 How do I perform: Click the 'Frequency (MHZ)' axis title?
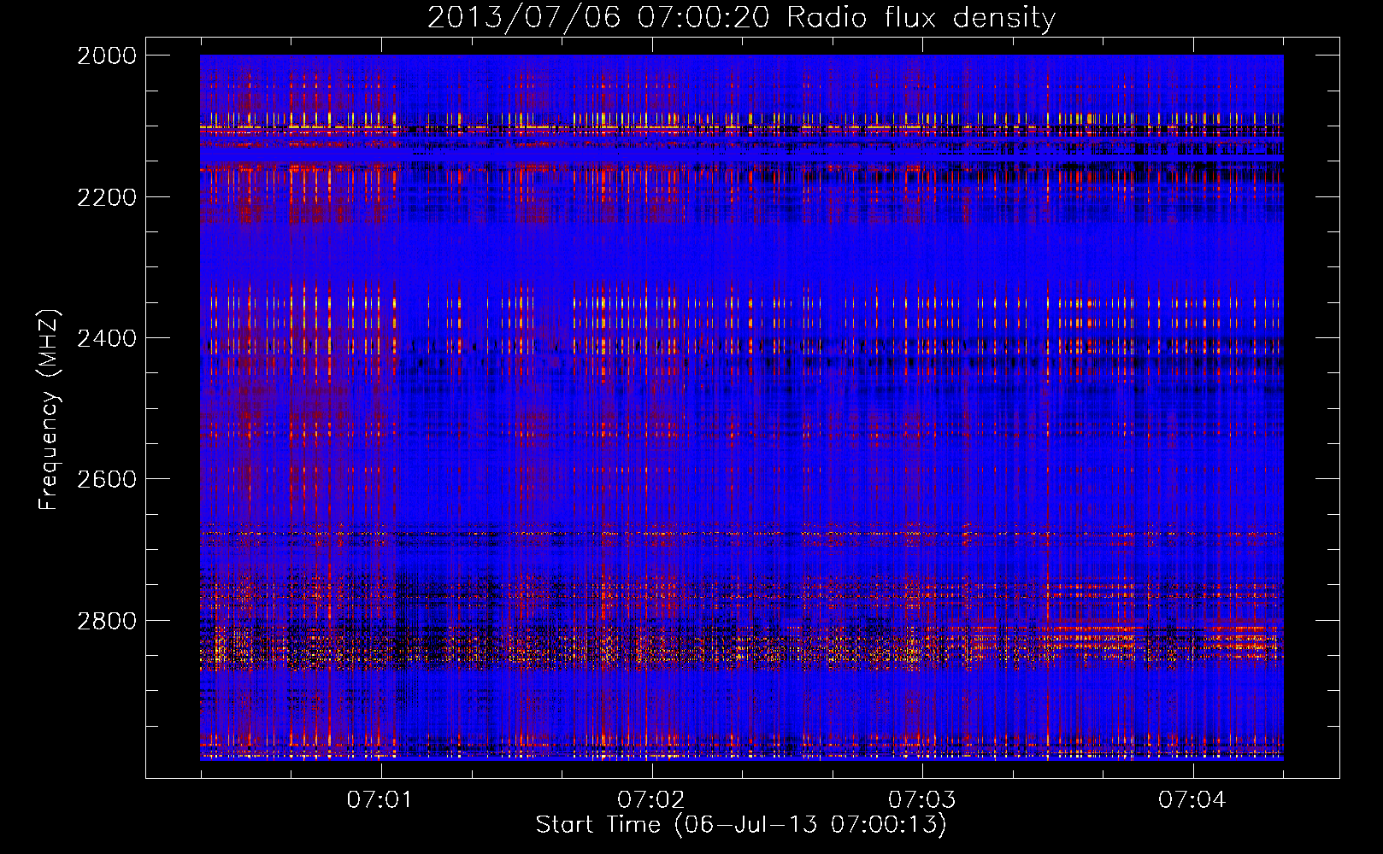point(50,410)
